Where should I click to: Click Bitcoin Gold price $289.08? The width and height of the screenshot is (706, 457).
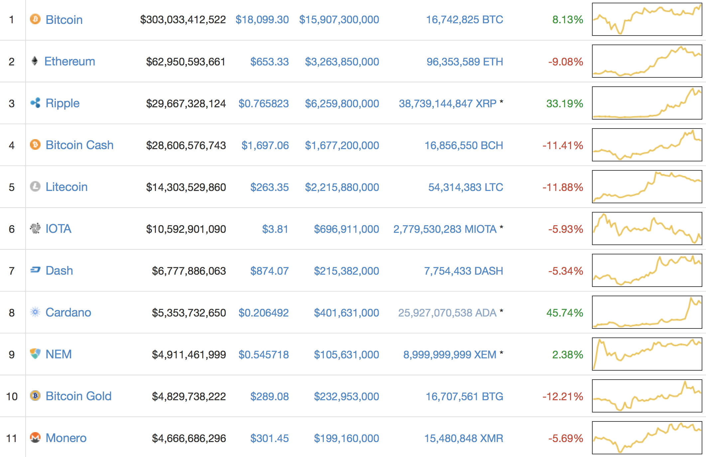(x=270, y=396)
